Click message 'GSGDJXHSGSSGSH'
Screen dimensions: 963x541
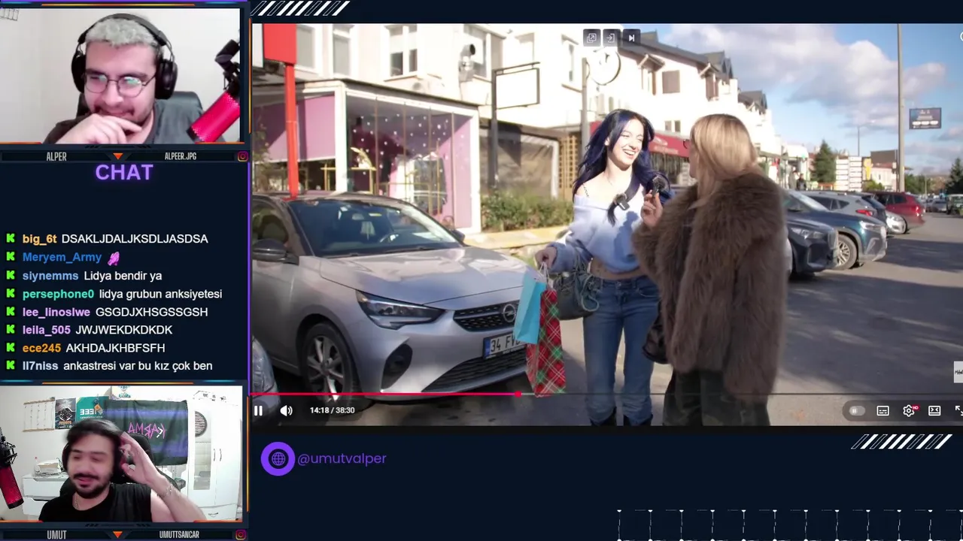[151, 312]
